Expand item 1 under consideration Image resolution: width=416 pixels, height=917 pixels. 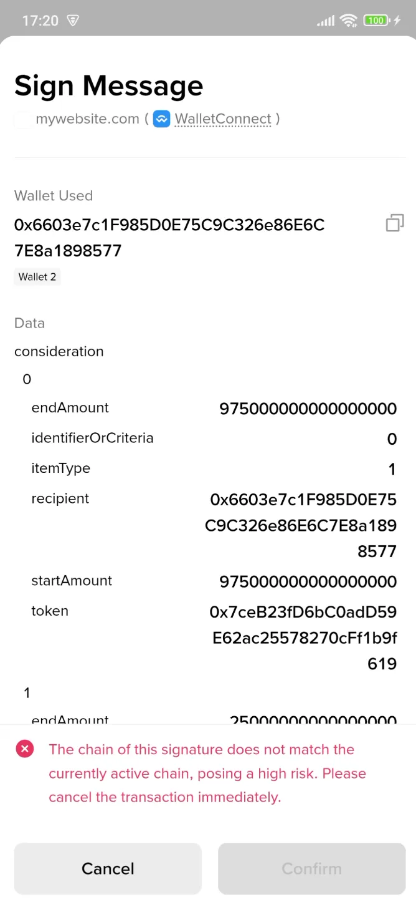pyautogui.click(x=26, y=692)
